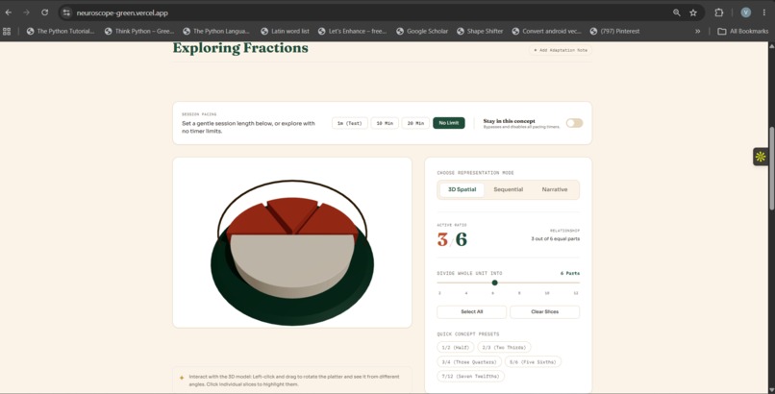Click the Clear Slices button

(x=544, y=312)
